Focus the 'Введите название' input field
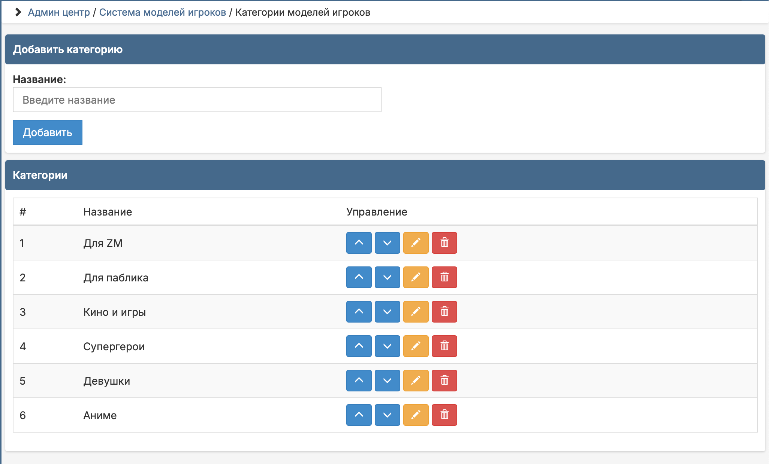769x464 pixels. [197, 100]
